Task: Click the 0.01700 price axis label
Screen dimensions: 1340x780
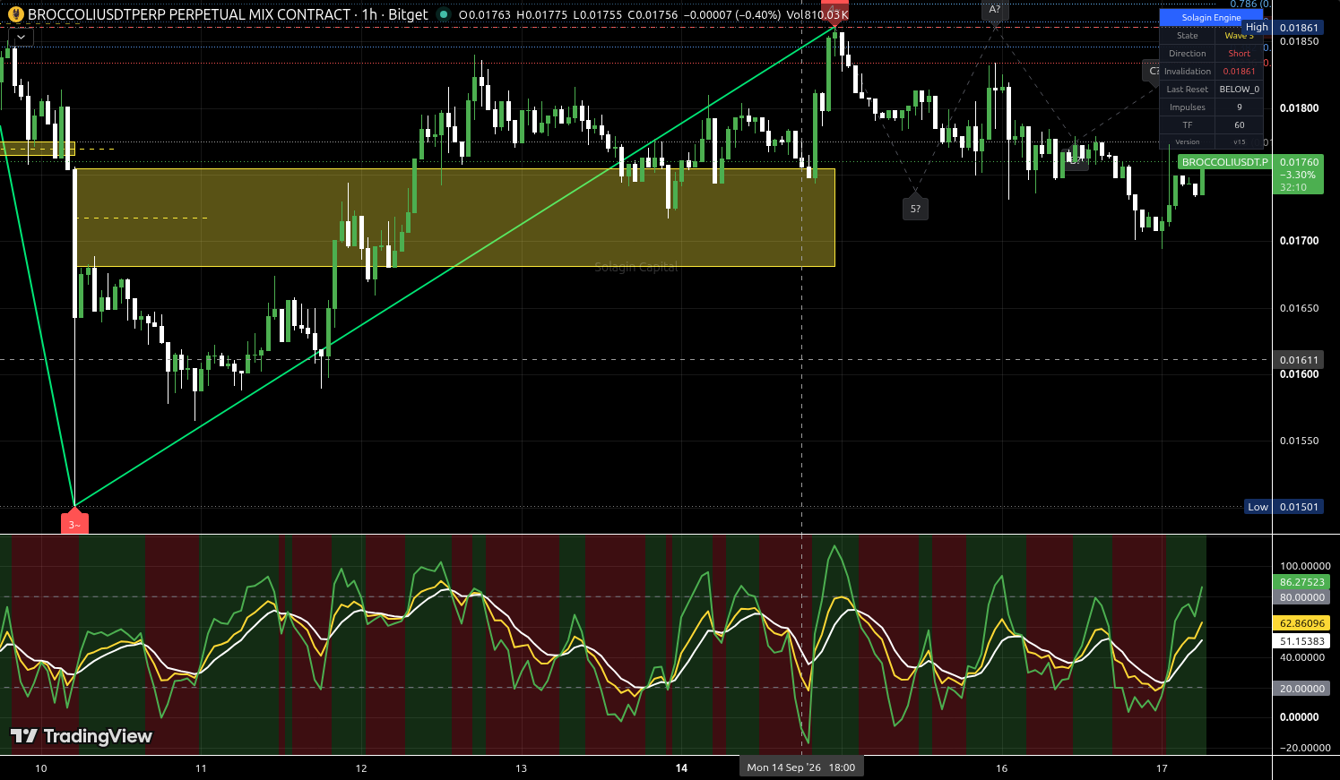Action: pos(1299,241)
